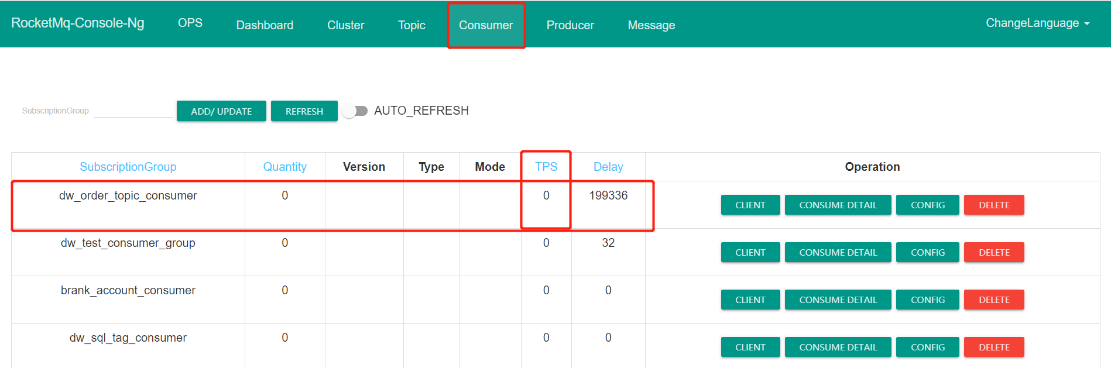Click the ADD/ UPDATE button
Screen dimensions: 1111x368
click(x=221, y=111)
